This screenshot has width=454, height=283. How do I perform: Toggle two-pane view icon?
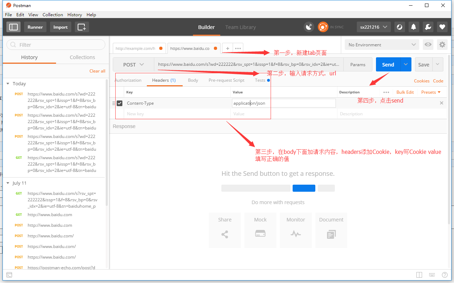419,275
